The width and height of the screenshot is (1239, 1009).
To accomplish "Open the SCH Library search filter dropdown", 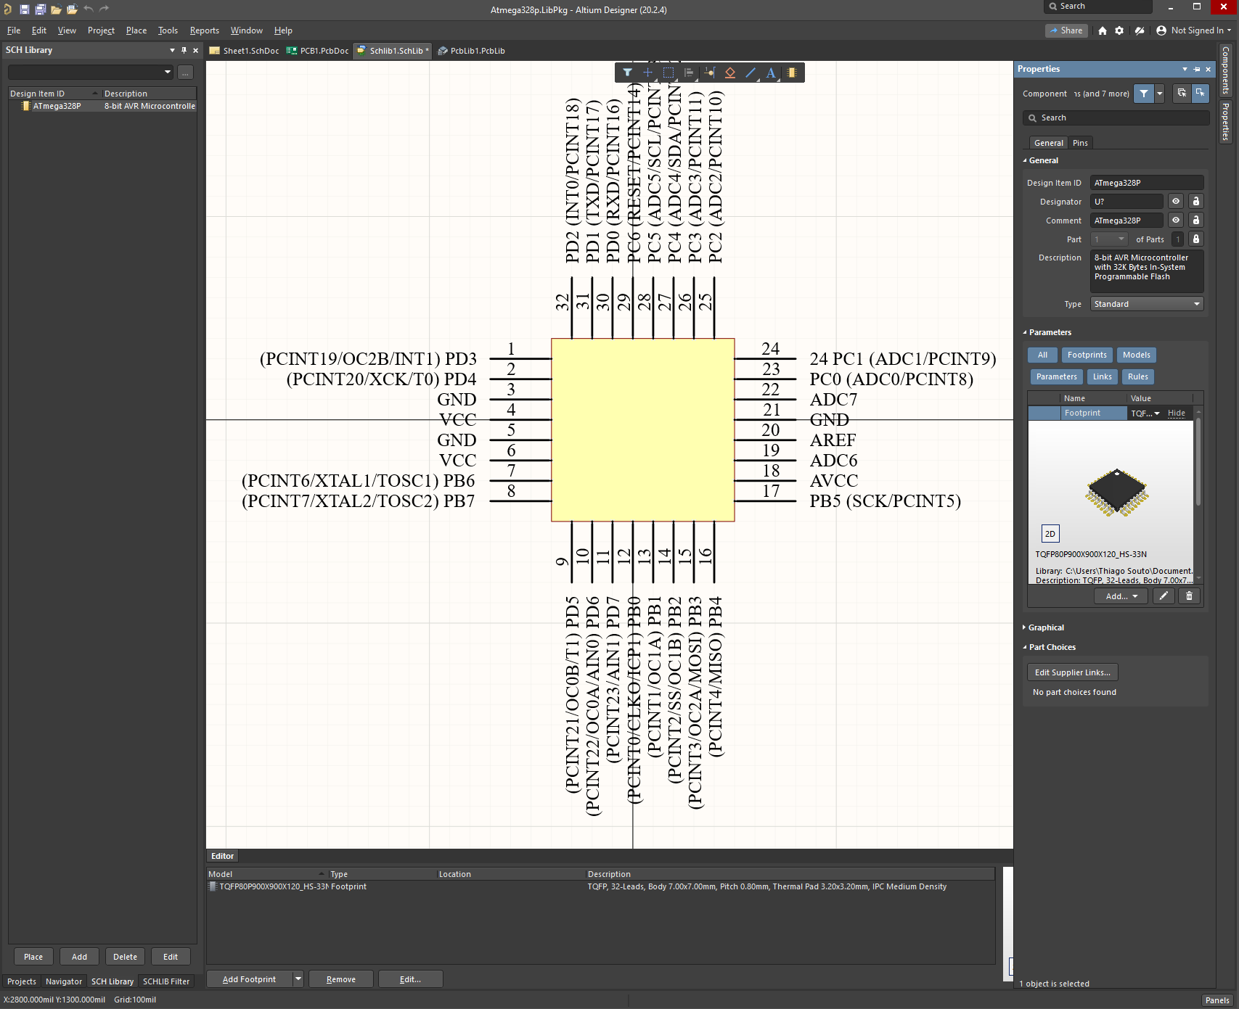I will click(168, 72).
